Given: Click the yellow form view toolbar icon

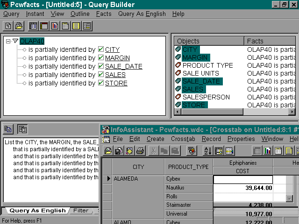Looking at the screenshot, I should (x=76, y=26).
